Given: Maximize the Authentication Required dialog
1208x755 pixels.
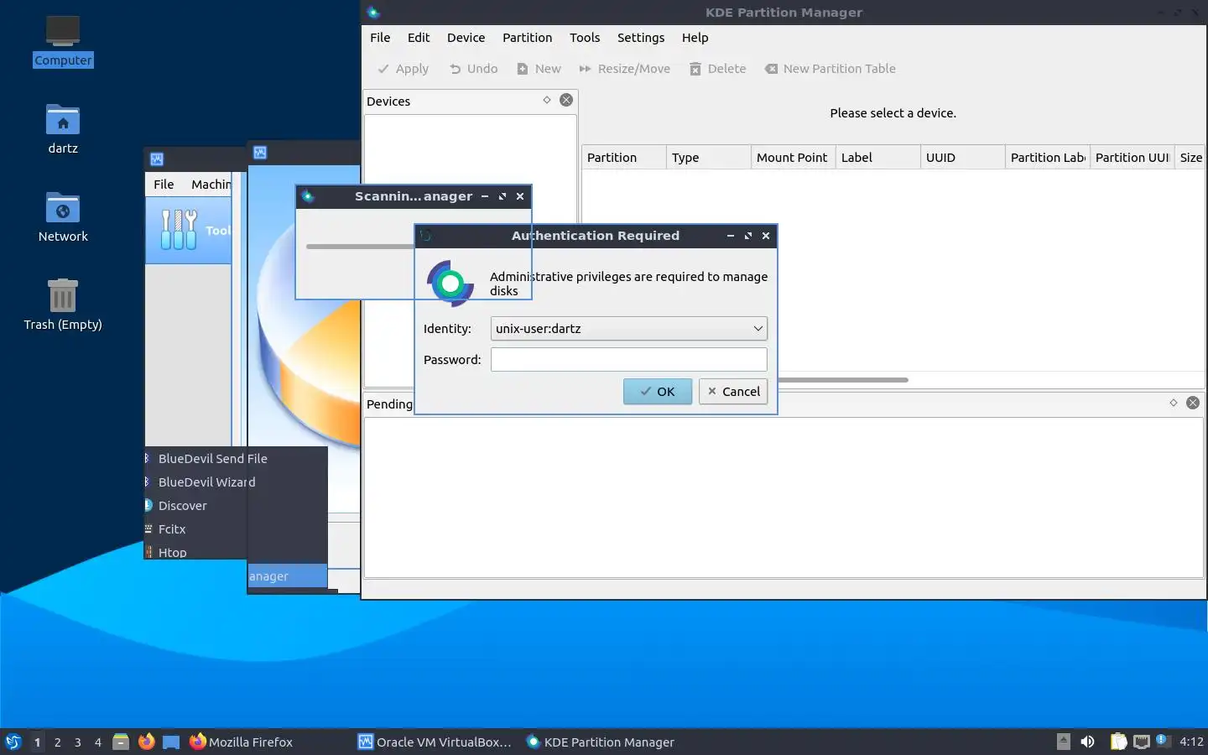Looking at the screenshot, I should [748, 236].
